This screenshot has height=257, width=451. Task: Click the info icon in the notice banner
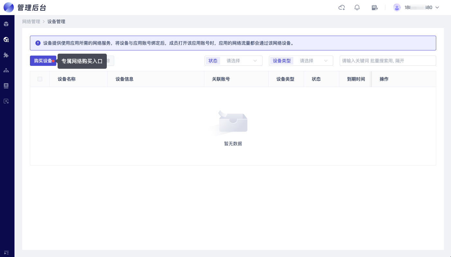[x=38, y=43]
